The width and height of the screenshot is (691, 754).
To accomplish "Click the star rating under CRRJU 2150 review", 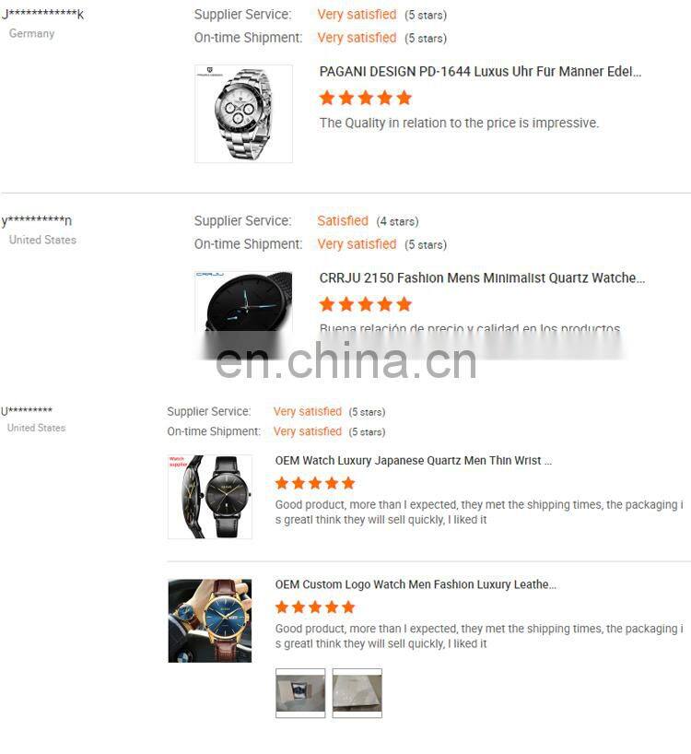I will click(x=366, y=304).
